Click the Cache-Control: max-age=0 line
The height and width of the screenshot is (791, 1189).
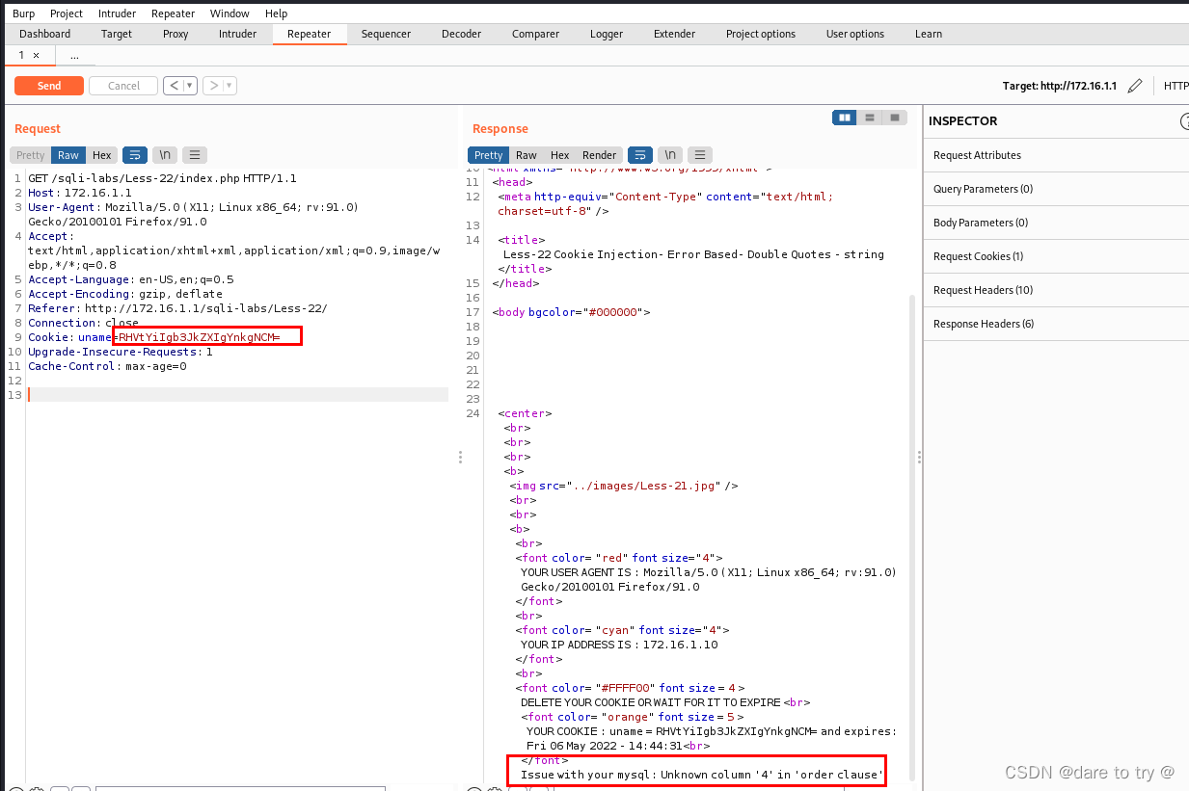coord(107,366)
